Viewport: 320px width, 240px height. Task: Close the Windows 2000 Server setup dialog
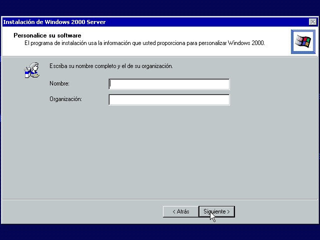point(312,22)
